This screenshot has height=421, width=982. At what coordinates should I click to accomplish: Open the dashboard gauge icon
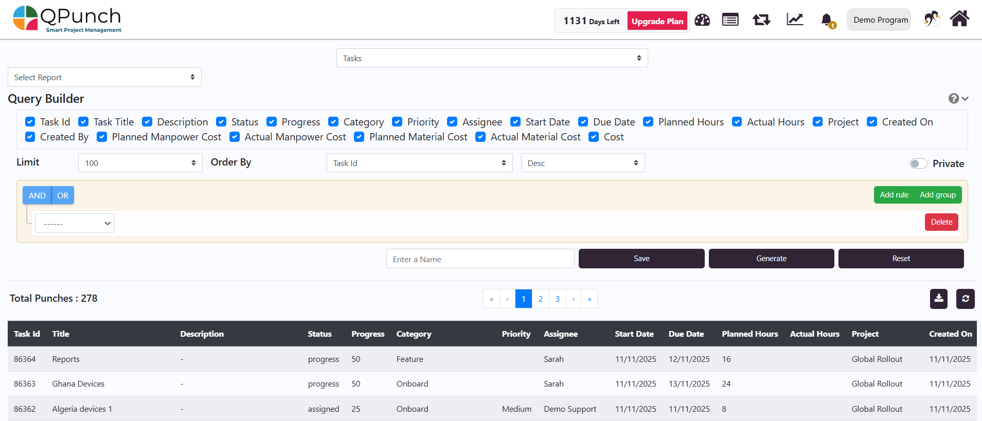point(702,20)
